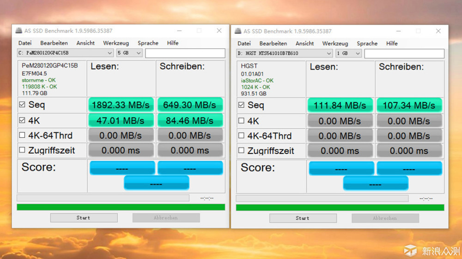Open Datei menu in left window
Screen dimensions: 462x259
pyautogui.click(x=24, y=43)
